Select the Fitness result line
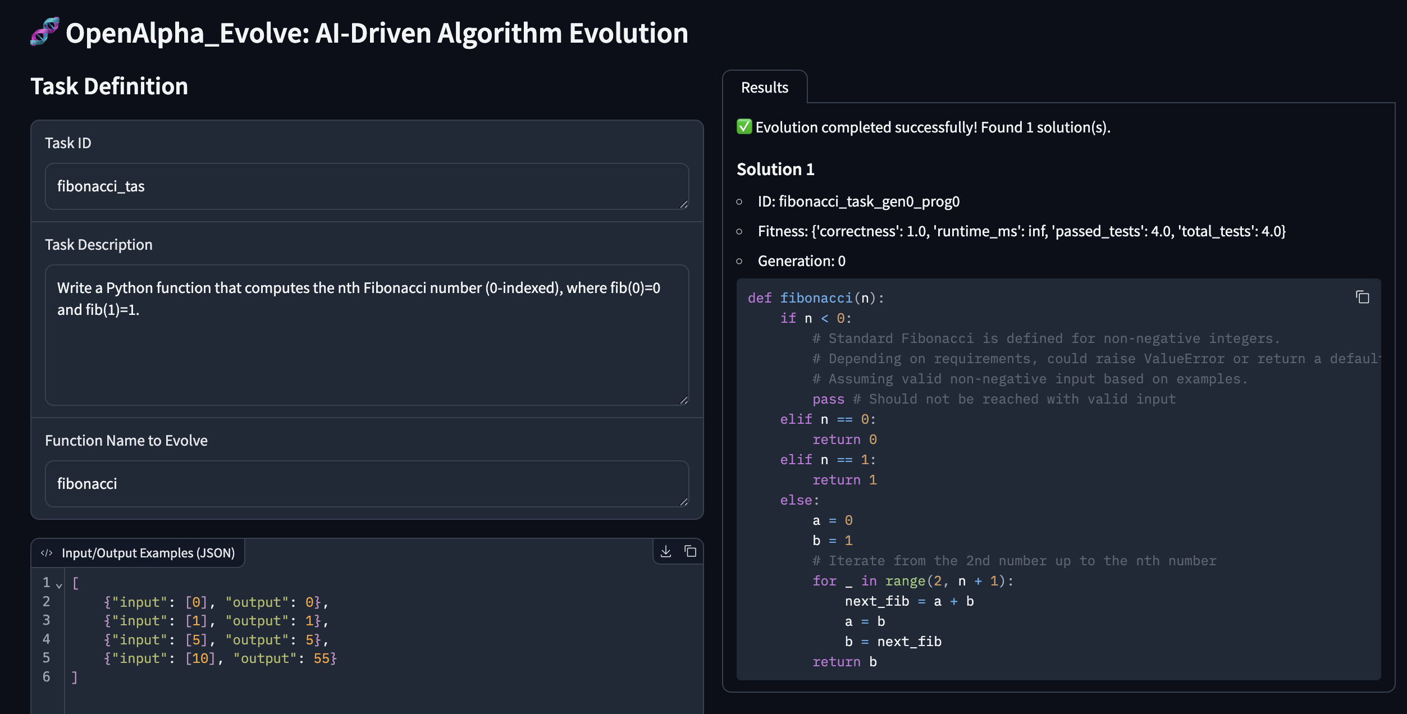Viewport: 1407px width, 714px height. click(x=1021, y=231)
